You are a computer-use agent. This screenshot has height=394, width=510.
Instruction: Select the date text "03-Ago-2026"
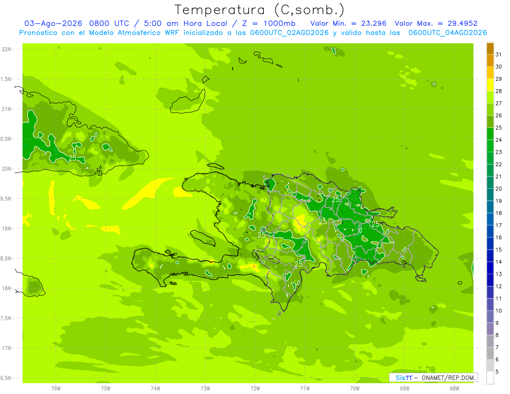coord(54,23)
